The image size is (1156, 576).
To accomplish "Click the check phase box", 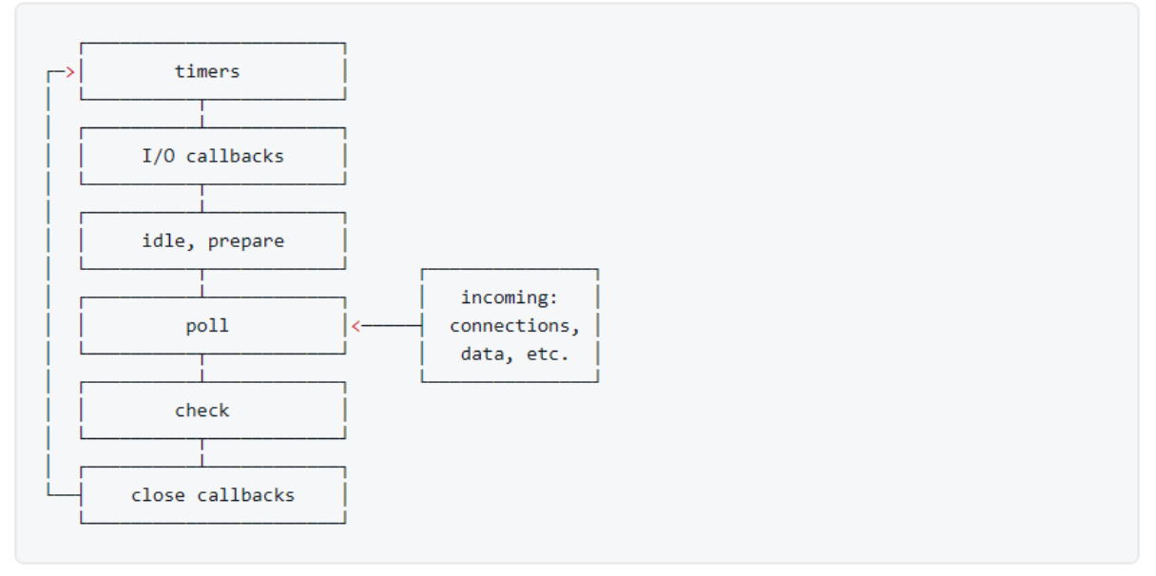I will click(213, 411).
